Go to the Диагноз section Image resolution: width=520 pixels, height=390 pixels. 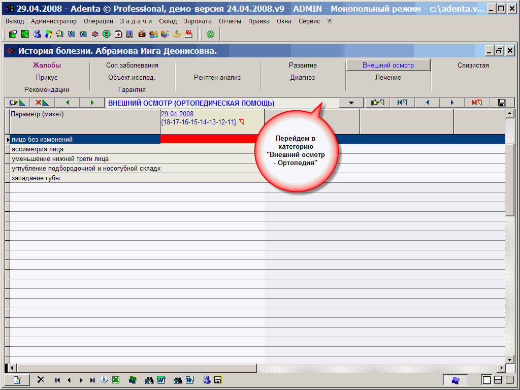303,78
